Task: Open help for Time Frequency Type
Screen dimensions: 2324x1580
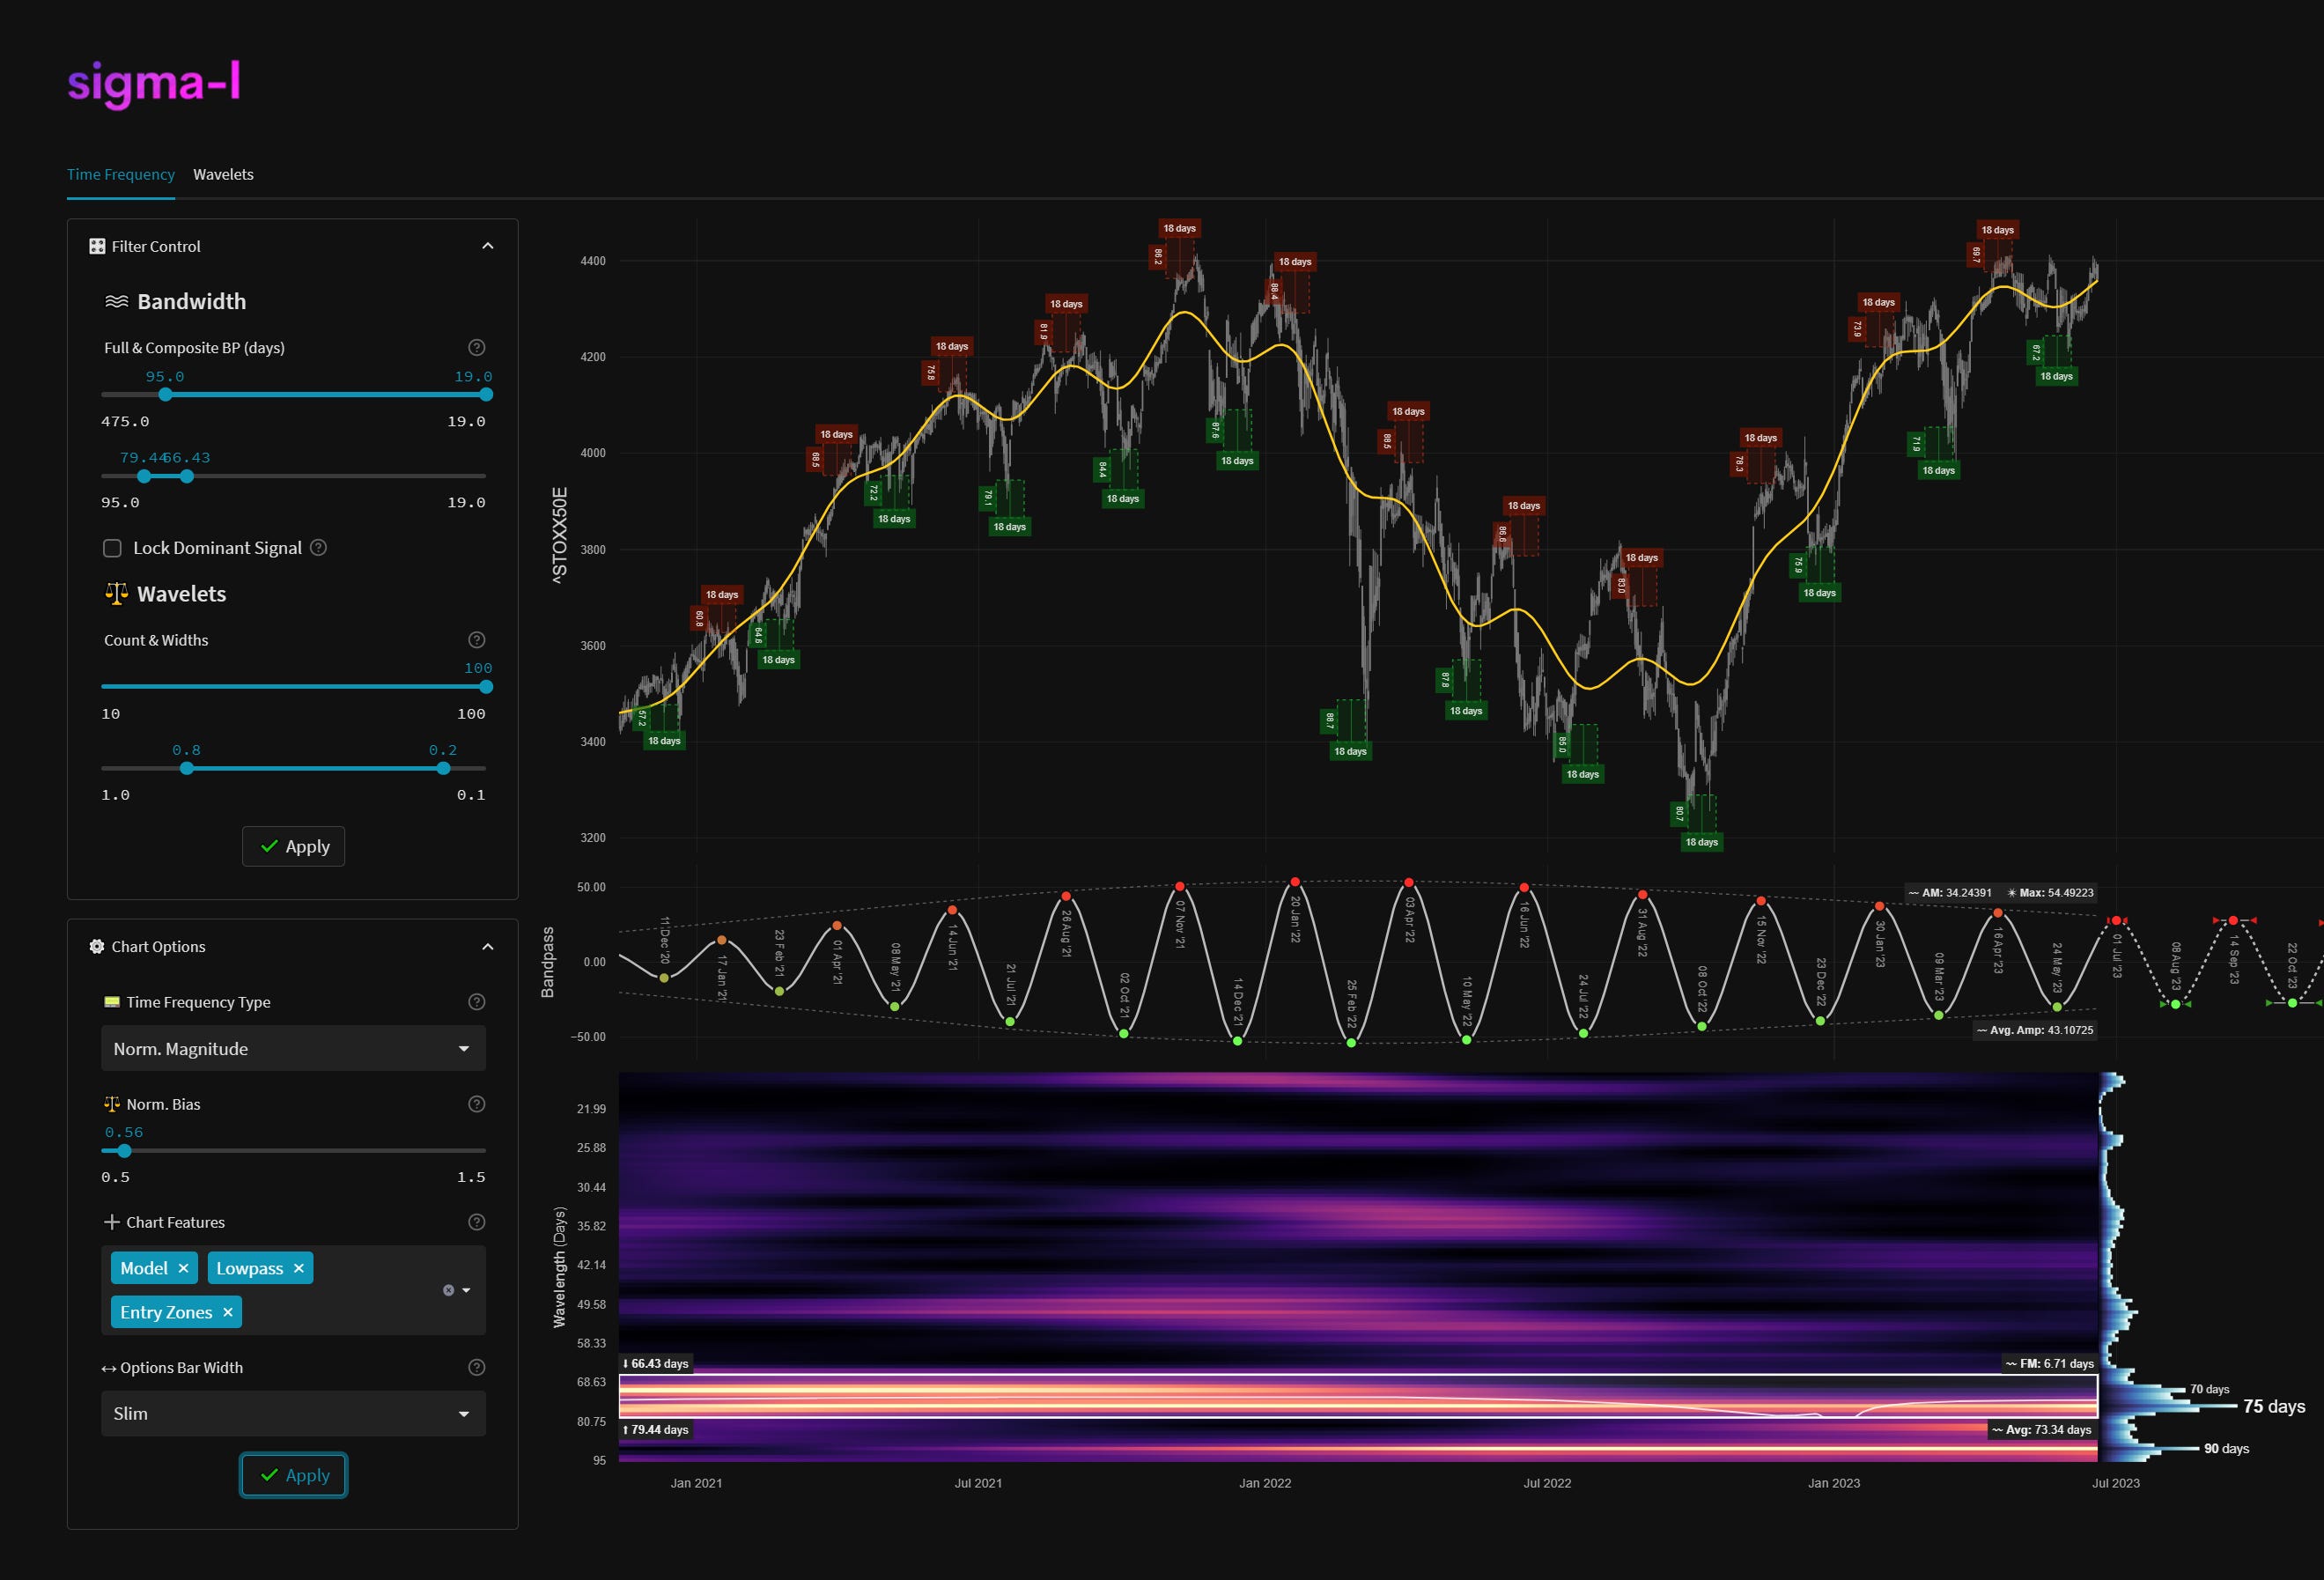Action: point(477,1002)
